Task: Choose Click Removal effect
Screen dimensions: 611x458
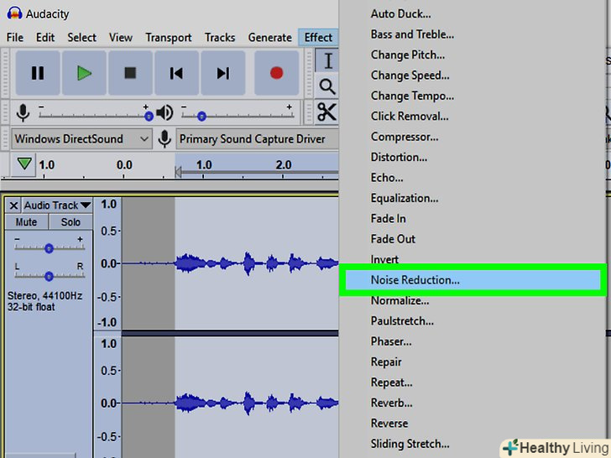Action: (410, 116)
